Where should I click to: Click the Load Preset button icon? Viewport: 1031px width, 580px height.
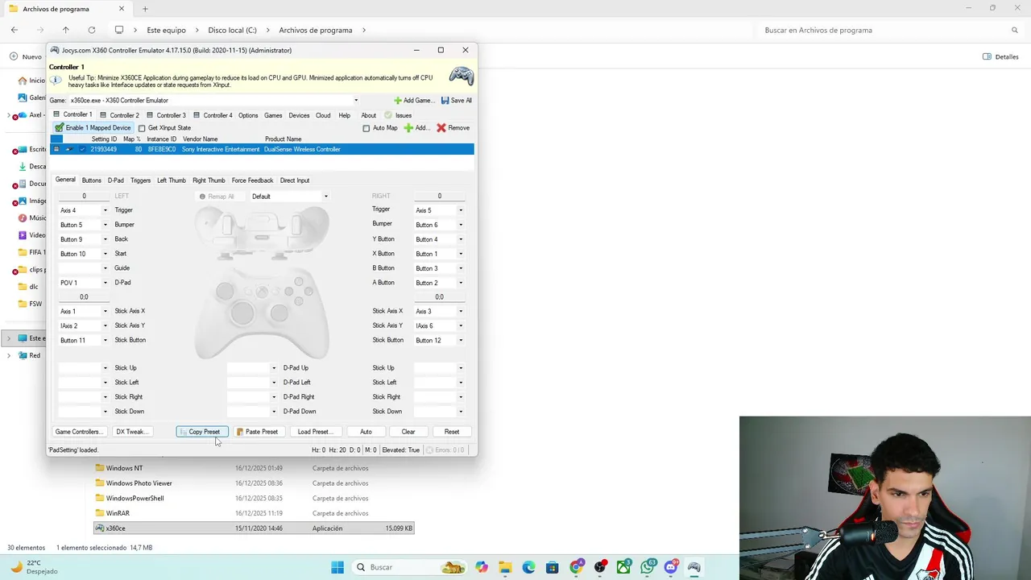tap(314, 432)
